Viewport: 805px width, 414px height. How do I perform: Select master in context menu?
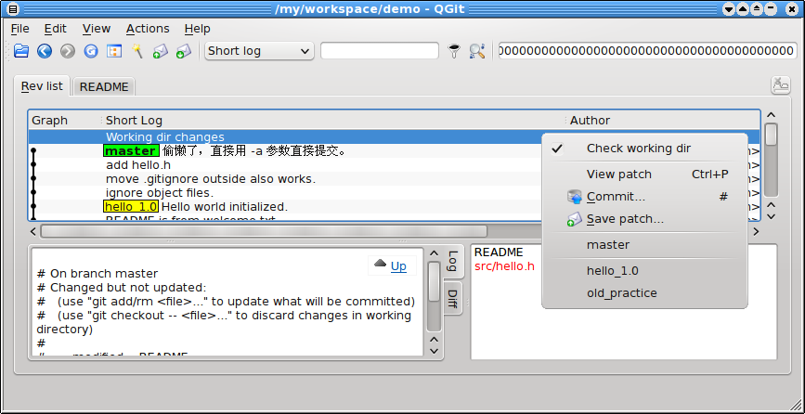pyautogui.click(x=644, y=245)
